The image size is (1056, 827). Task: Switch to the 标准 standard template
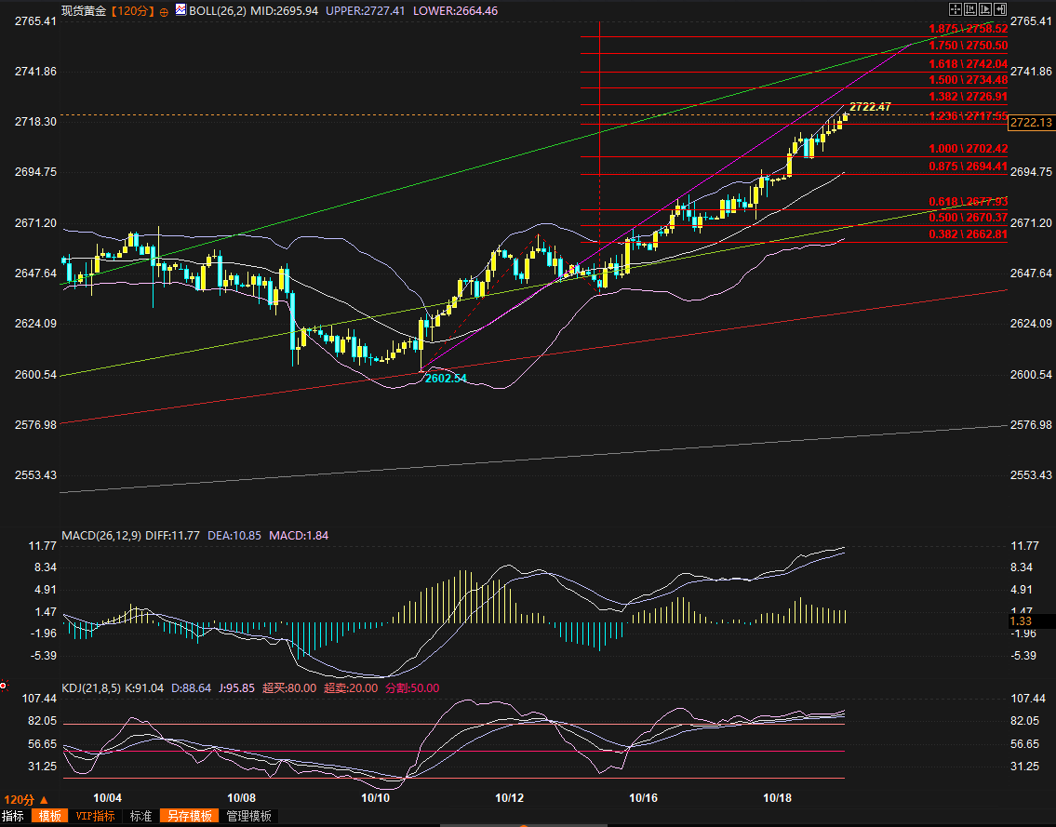point(140,816)
